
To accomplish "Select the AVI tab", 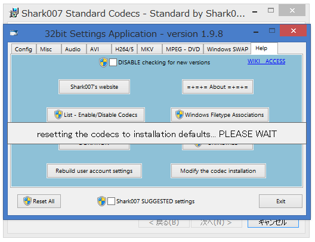I will click(99, 49).
